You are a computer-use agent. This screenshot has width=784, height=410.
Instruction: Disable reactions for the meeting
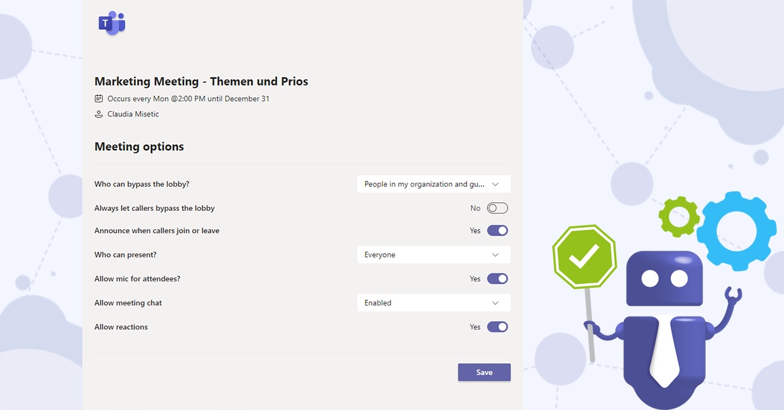497,326
